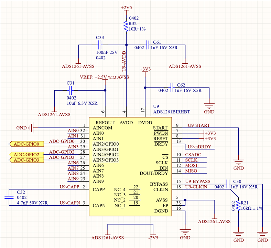Select the U9 designator text
Viewport: 271px width, 248px height.
tap(156, 106)
